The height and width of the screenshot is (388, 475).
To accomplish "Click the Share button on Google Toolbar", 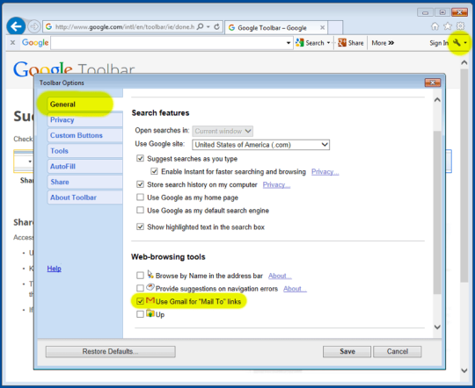I will coord(351,43).
